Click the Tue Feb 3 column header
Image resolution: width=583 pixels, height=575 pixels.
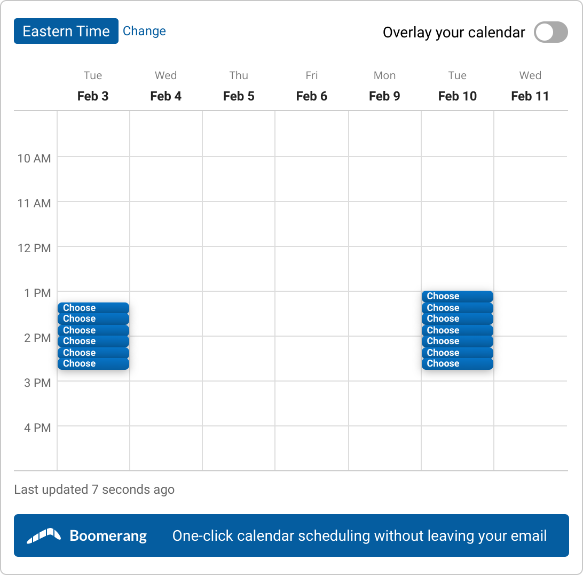tap(93, 87)
